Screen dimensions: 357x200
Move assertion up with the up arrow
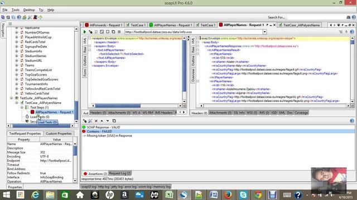point(102,121)
